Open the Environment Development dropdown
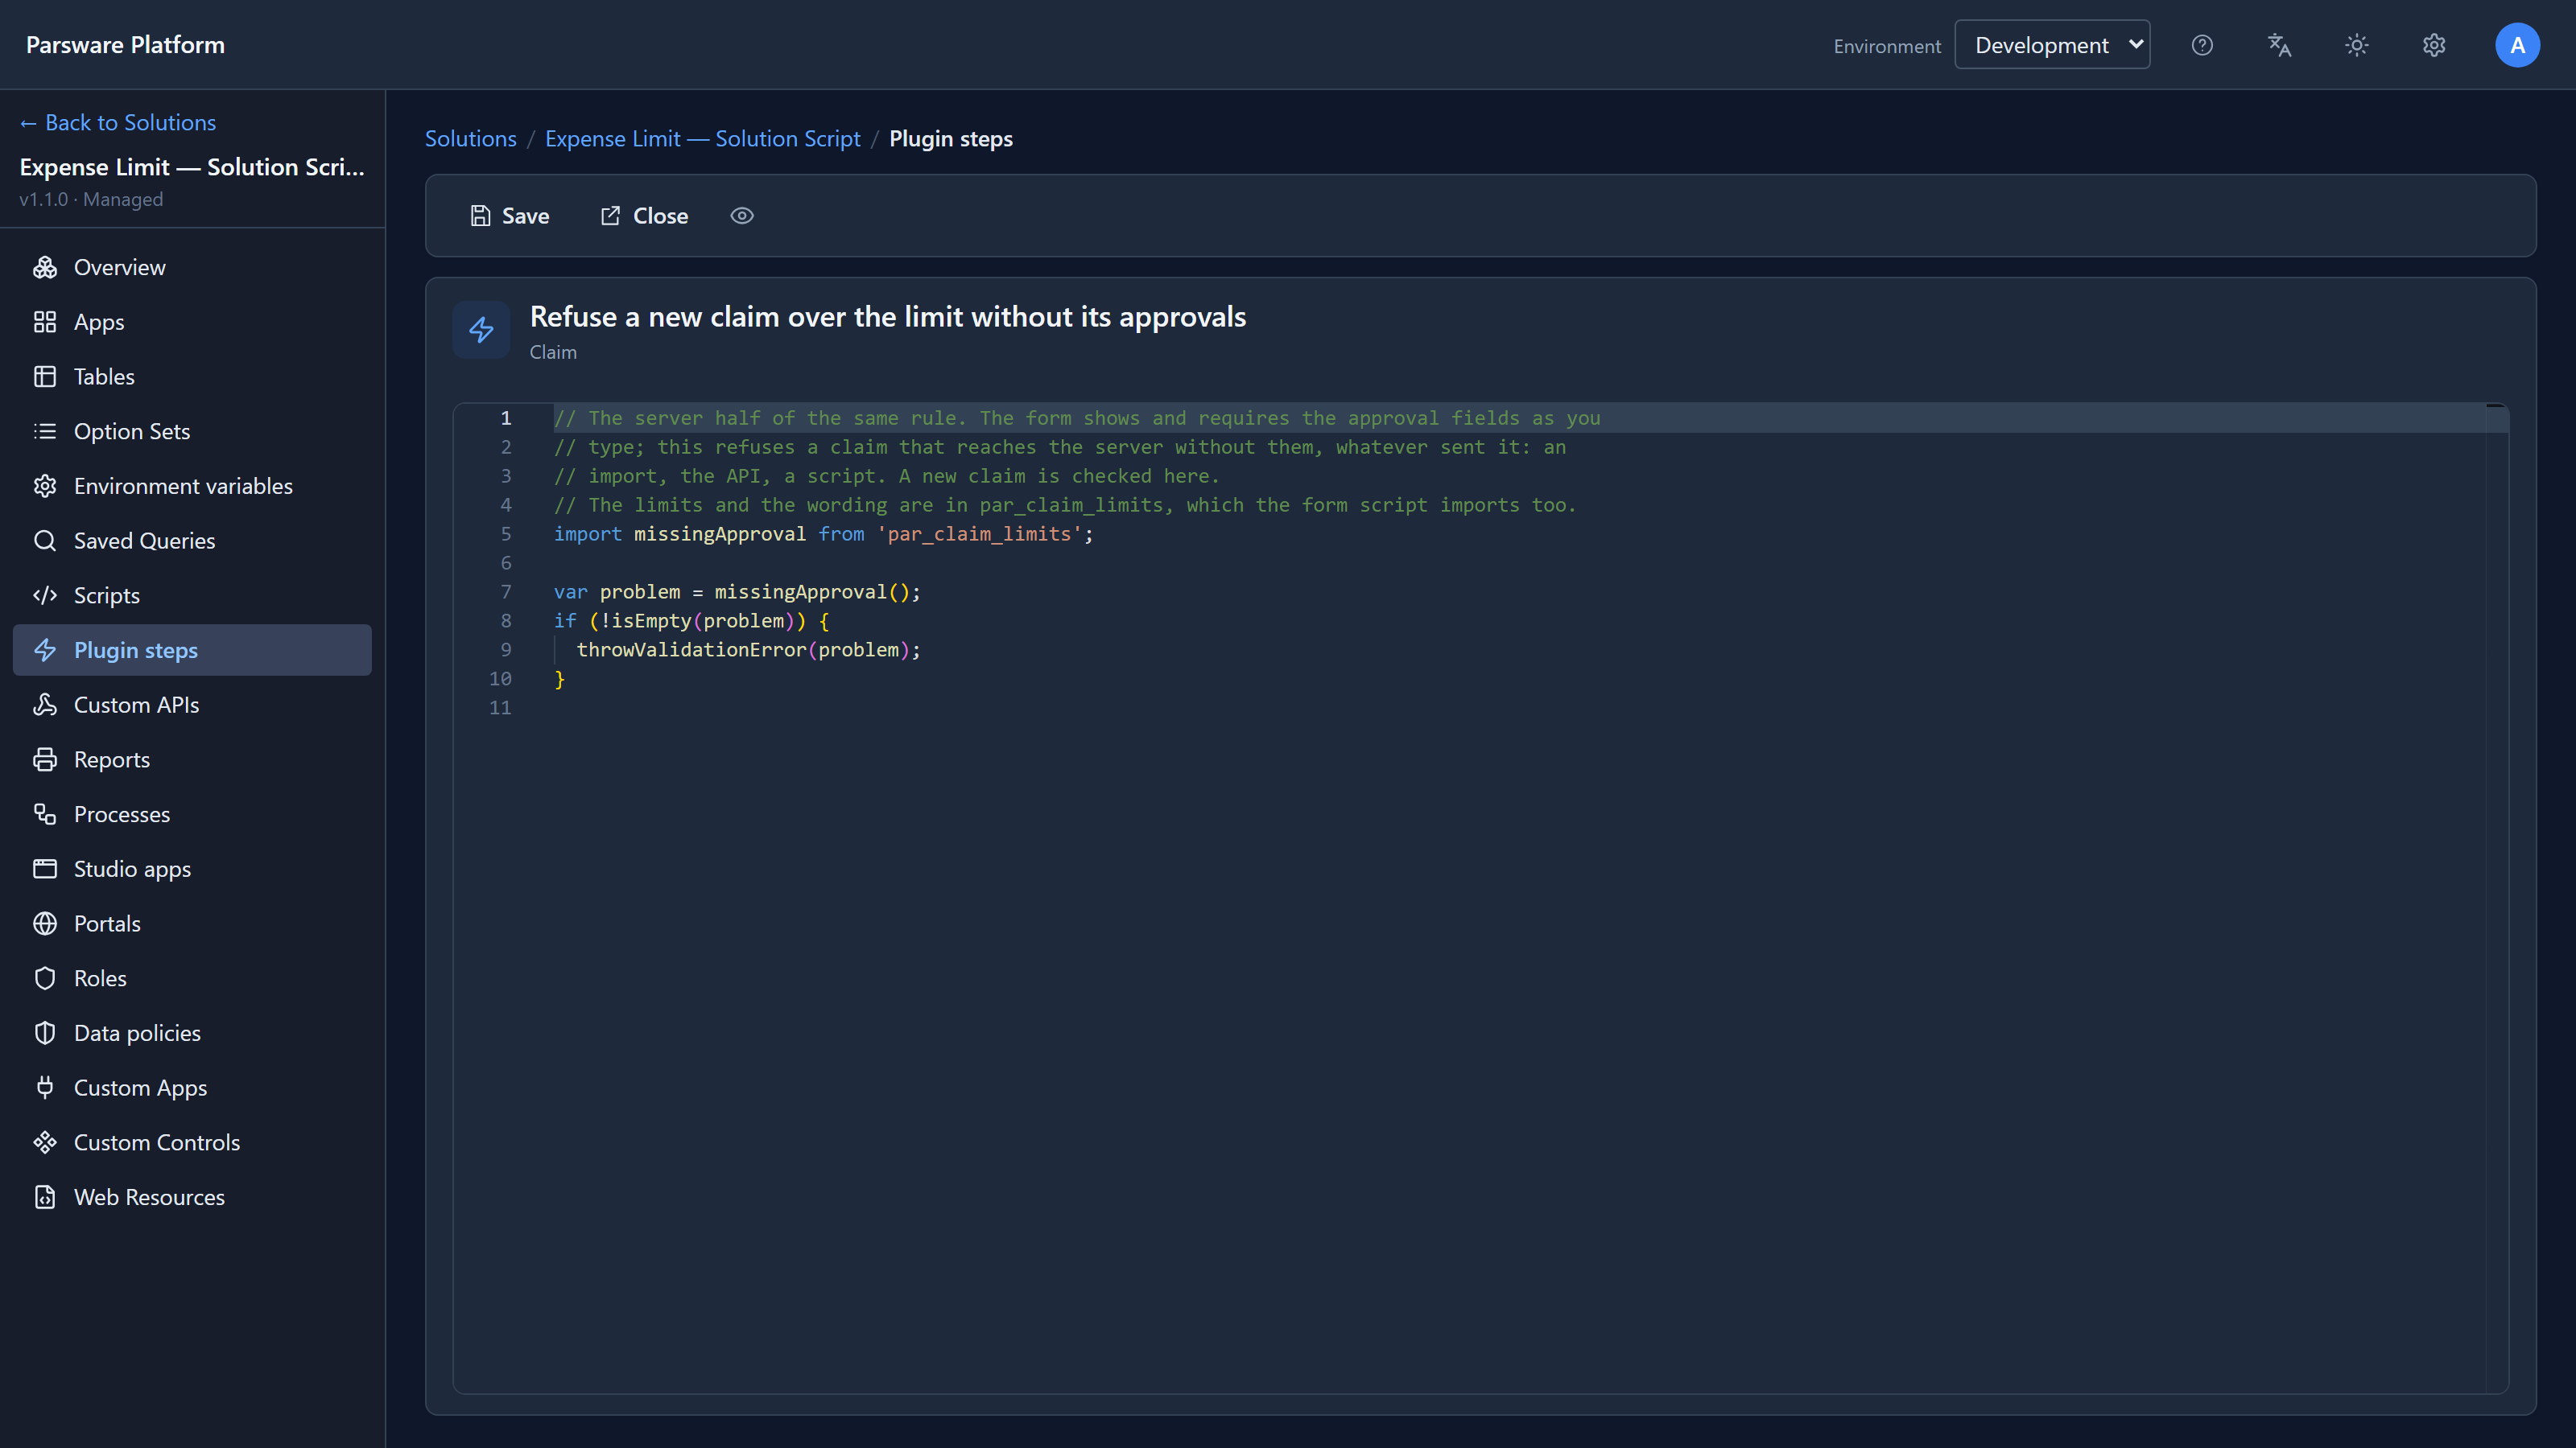The image size is (2576, 1448). (2052, 45)
